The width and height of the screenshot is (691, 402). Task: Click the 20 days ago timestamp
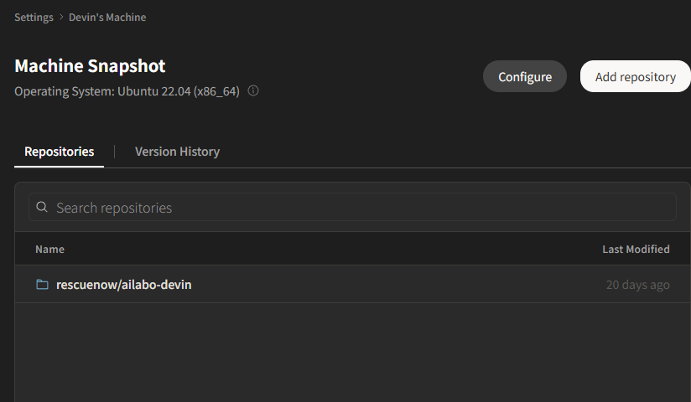click(637, 285)
